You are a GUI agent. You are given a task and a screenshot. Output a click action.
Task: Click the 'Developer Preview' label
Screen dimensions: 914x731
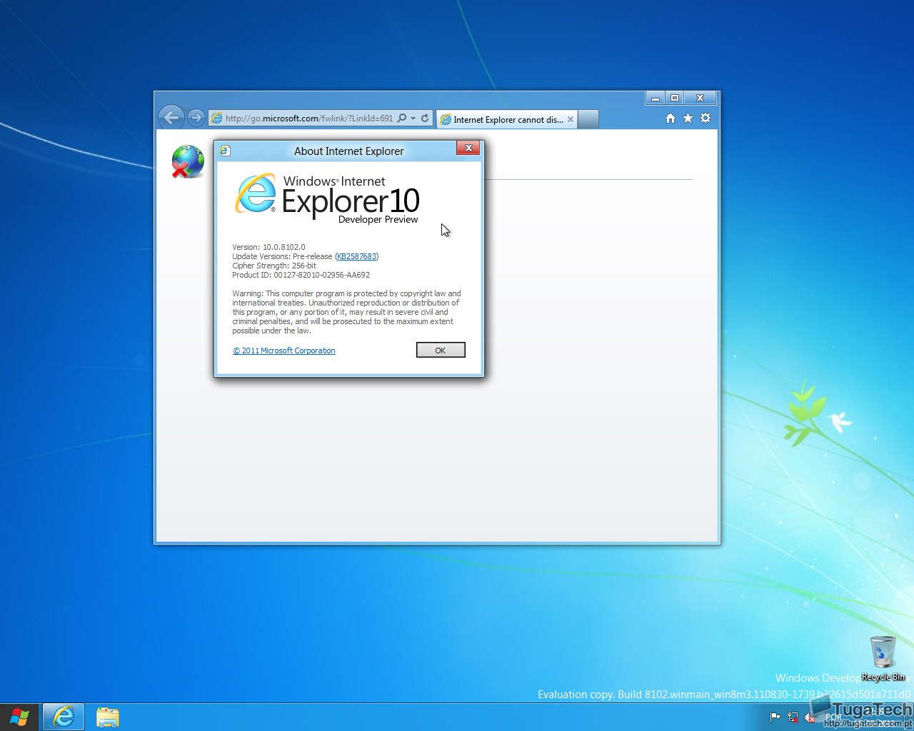point(378,220)
